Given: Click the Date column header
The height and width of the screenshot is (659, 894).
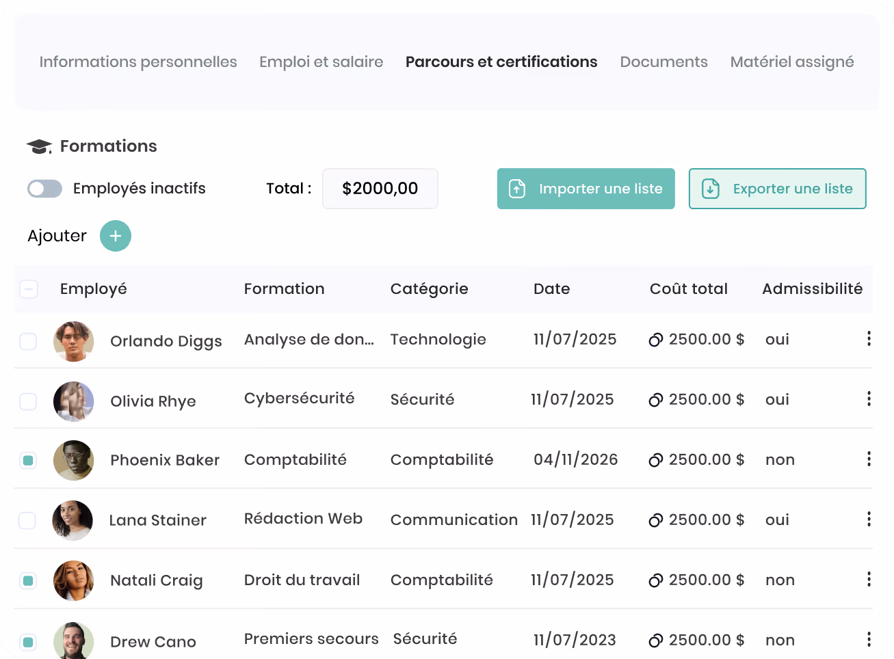Looking at the screenshot, I should coord(551,288).
